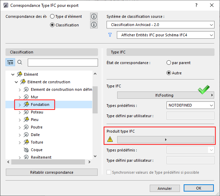
Task: Click warning triangle beside Produit type IFC
Action: [110, 139]
